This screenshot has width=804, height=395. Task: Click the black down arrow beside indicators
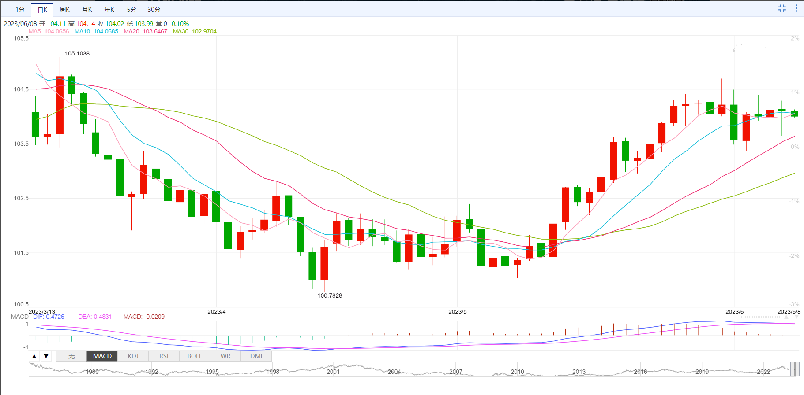click(46, 356)
